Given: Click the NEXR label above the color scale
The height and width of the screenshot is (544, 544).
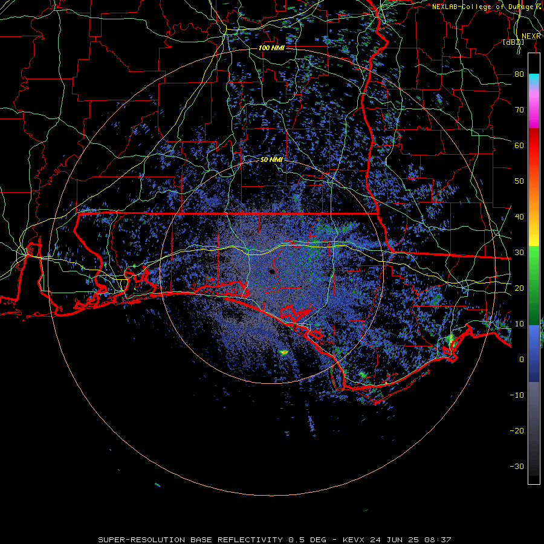Looking at the screenshot, I should click(531, 36).
